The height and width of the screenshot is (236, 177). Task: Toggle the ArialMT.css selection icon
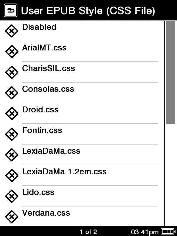click(x=12, y=52)
